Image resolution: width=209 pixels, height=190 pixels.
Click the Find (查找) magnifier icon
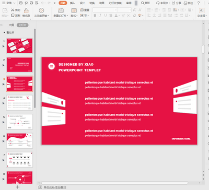click(143, 3)
